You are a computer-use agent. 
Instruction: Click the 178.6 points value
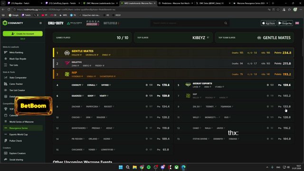pyautogui.click(x=166, y=85)
